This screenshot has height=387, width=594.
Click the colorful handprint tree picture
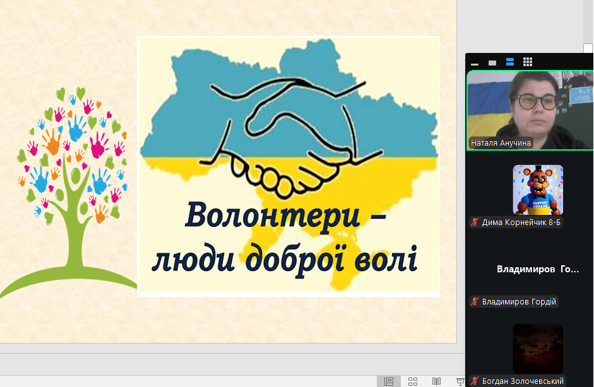click(x=69, y=183)
